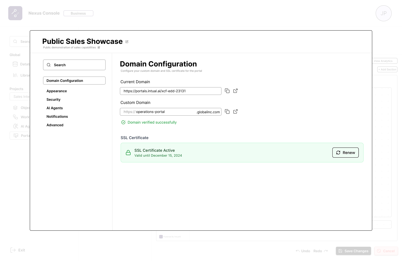Viewport: 402px width, 261px height.
Task: Open the JP user avatar
Action: point(383,13)
